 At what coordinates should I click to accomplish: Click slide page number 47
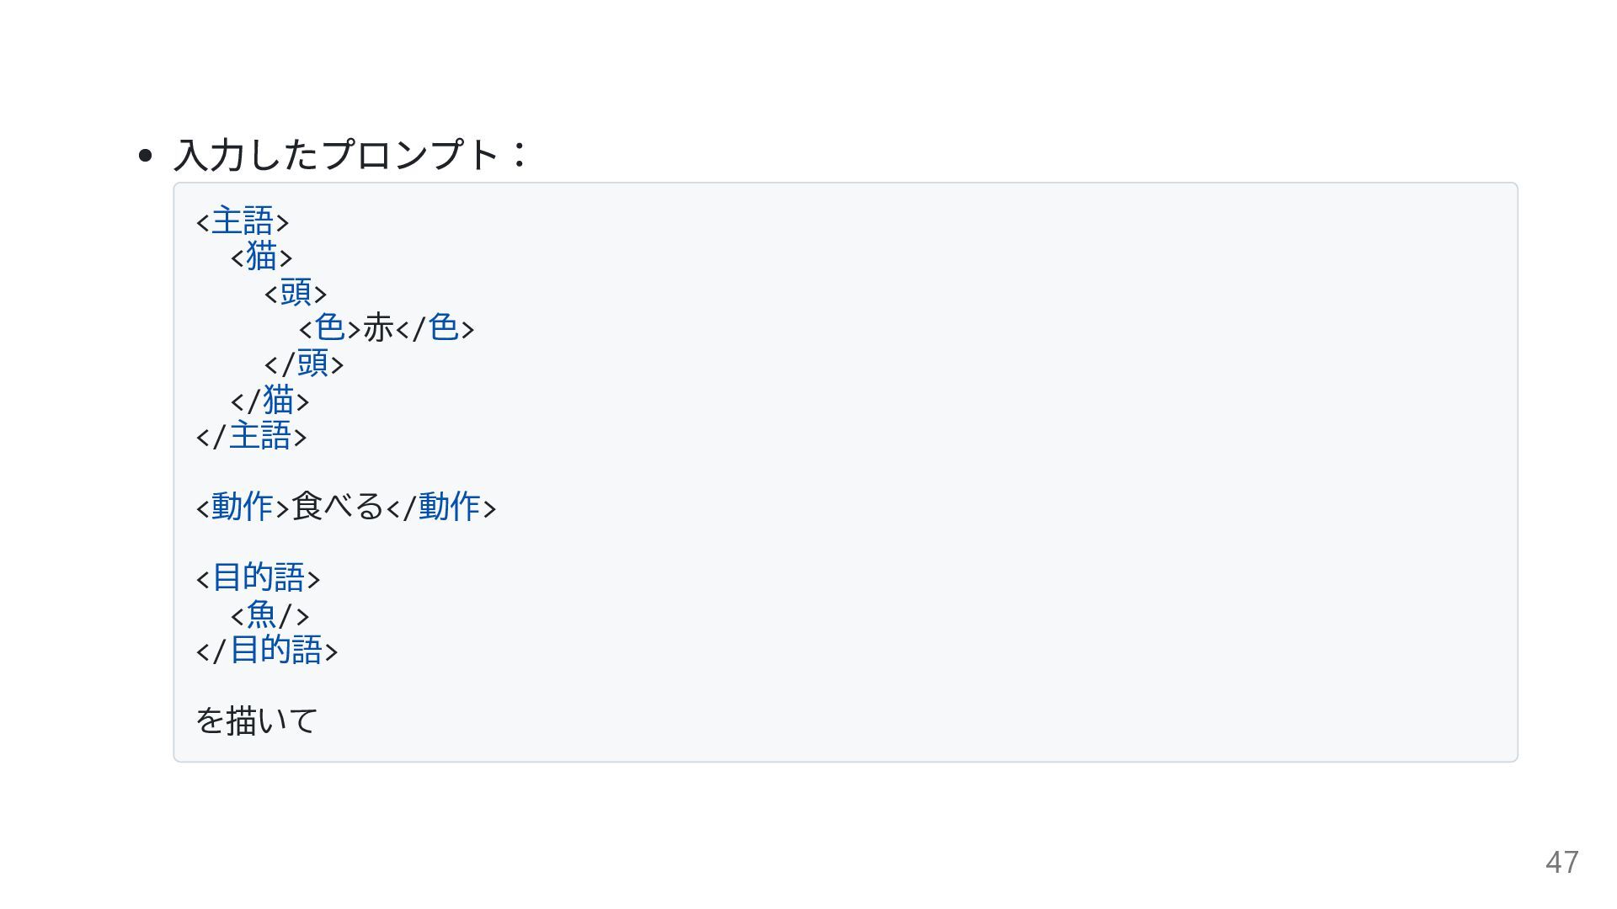tap(1562, 862)
